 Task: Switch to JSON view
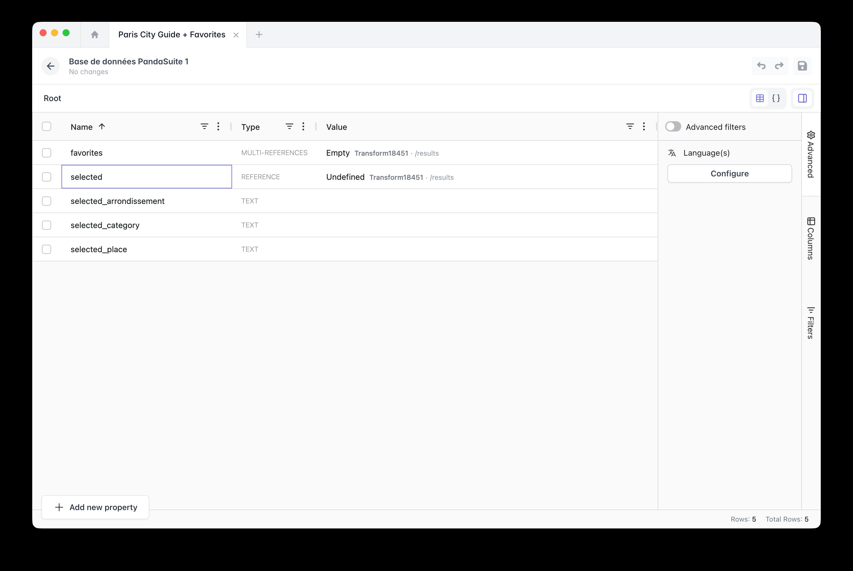click(776, 98)
